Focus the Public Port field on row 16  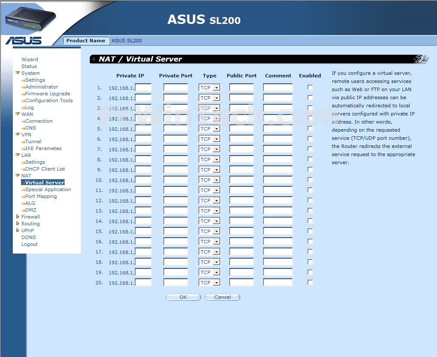241,241
